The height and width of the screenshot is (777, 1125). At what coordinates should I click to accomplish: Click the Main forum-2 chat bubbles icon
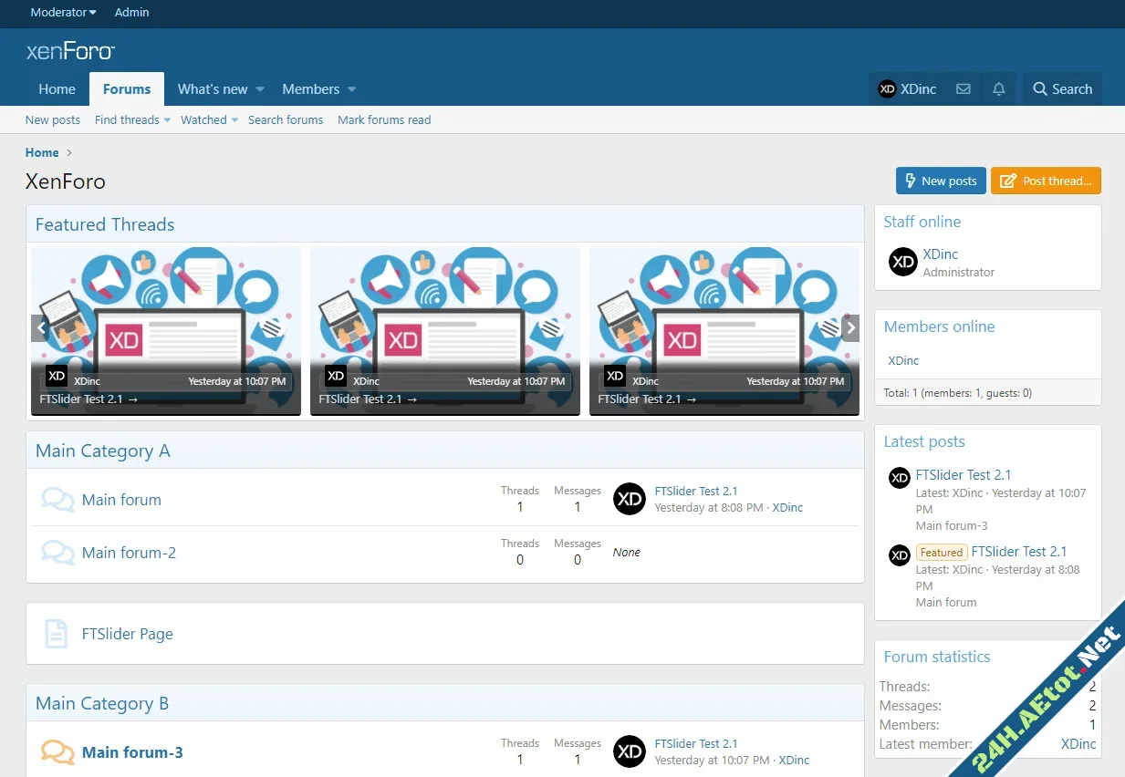click(57, 553)
